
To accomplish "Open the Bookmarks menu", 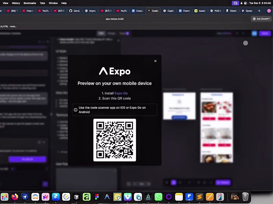I will 30,3.
